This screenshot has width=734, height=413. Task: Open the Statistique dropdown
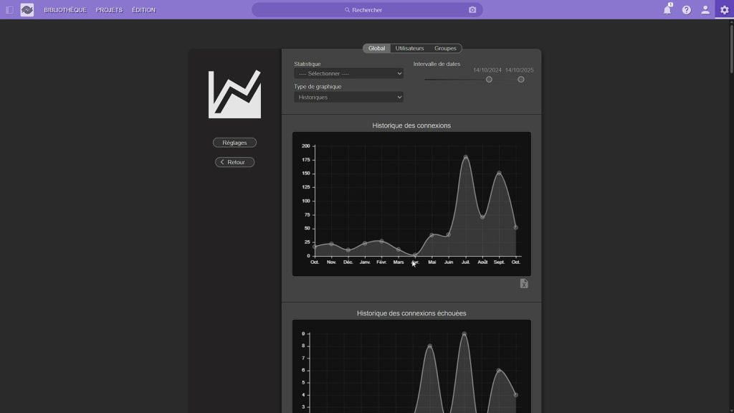point(348,73)
